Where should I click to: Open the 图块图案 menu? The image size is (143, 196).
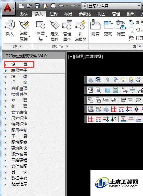pos(19,142)
